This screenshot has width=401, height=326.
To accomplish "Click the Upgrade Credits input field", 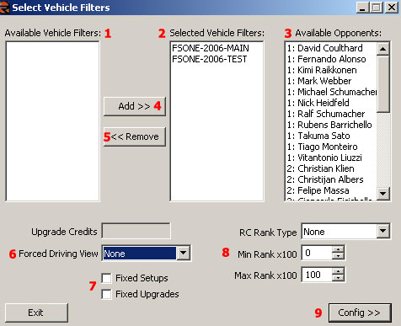I will [136, 231].
